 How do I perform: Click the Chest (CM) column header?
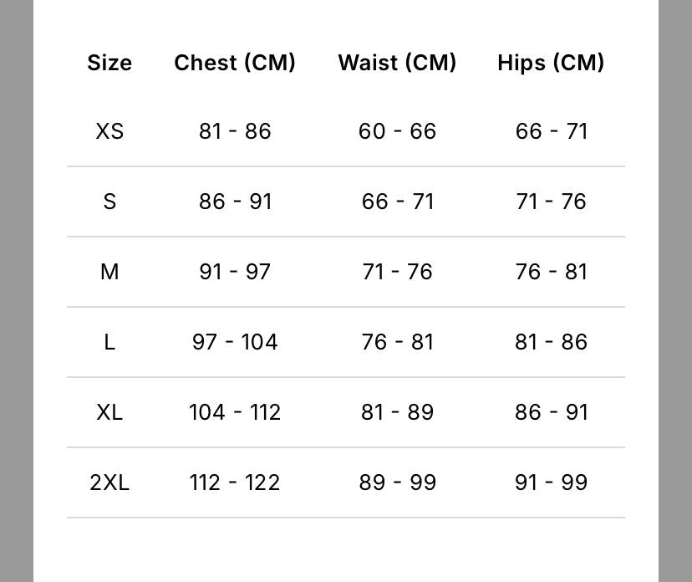[235, 63]
